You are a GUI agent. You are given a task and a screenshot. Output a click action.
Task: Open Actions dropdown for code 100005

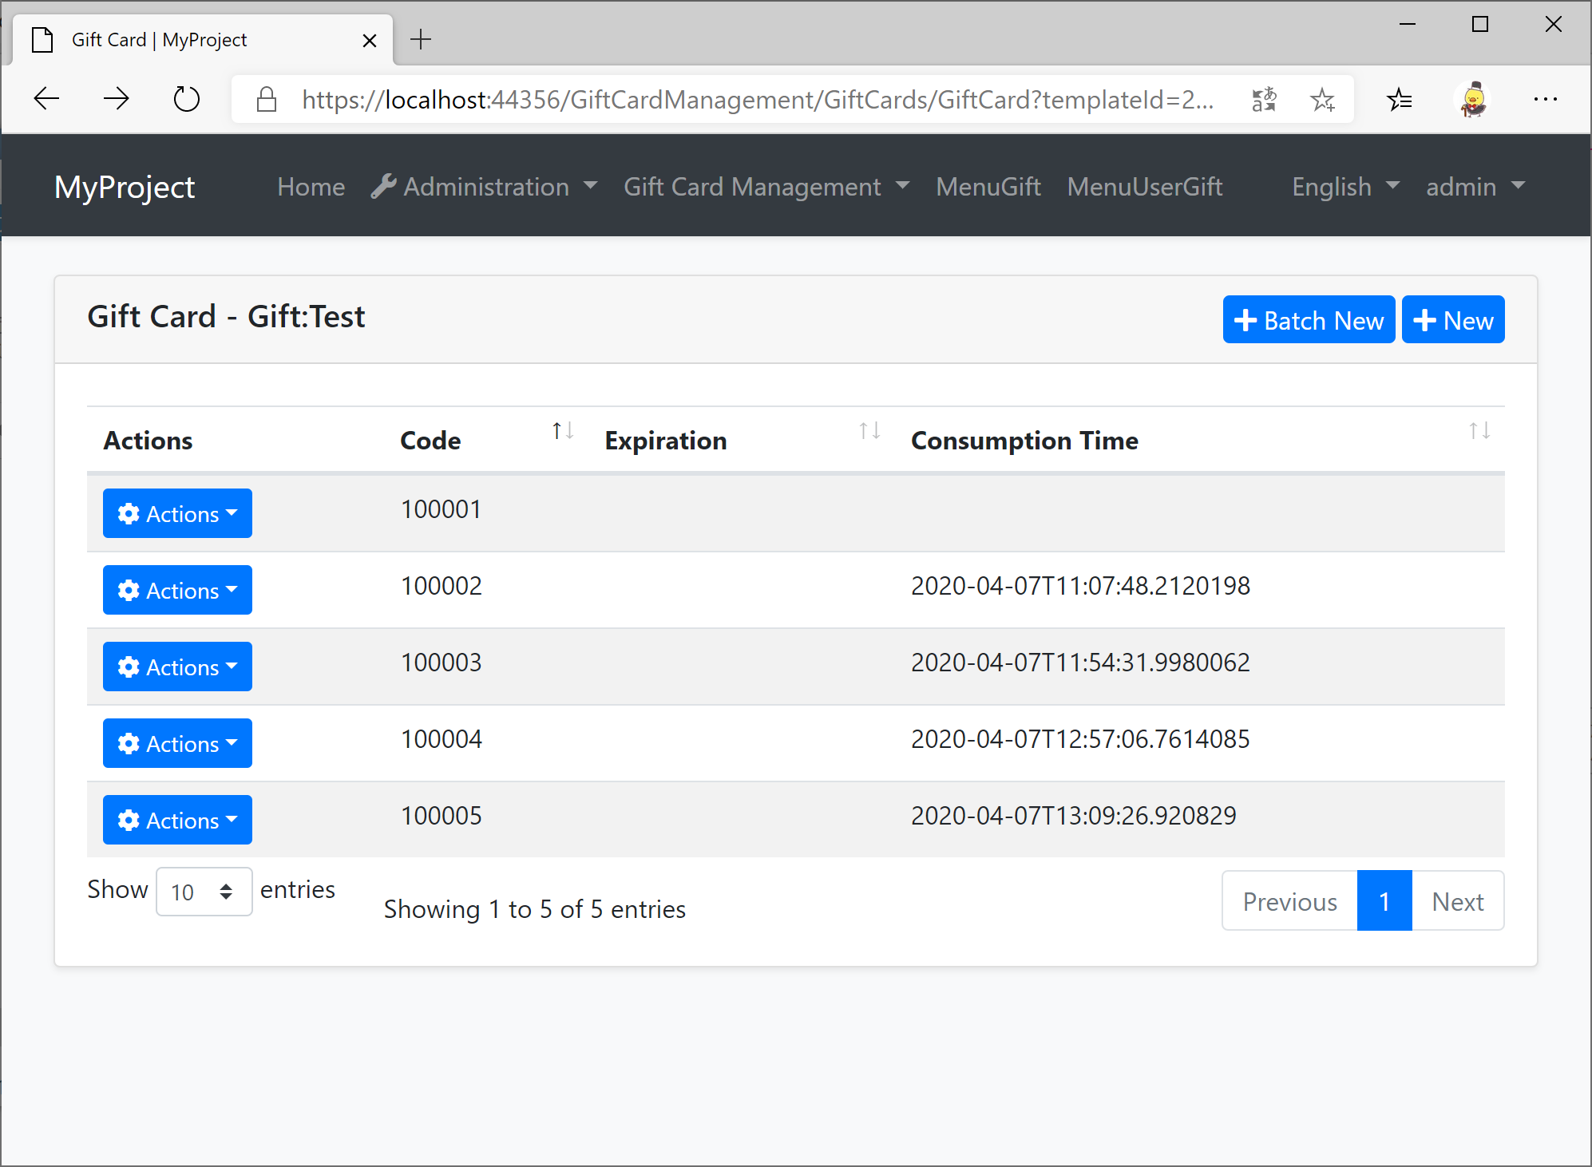click(x=177, y=820)
